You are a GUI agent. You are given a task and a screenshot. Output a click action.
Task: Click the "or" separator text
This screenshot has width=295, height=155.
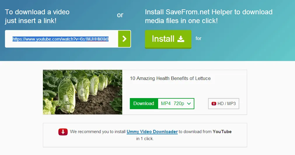pyautogui.click(x=120, y=15)
